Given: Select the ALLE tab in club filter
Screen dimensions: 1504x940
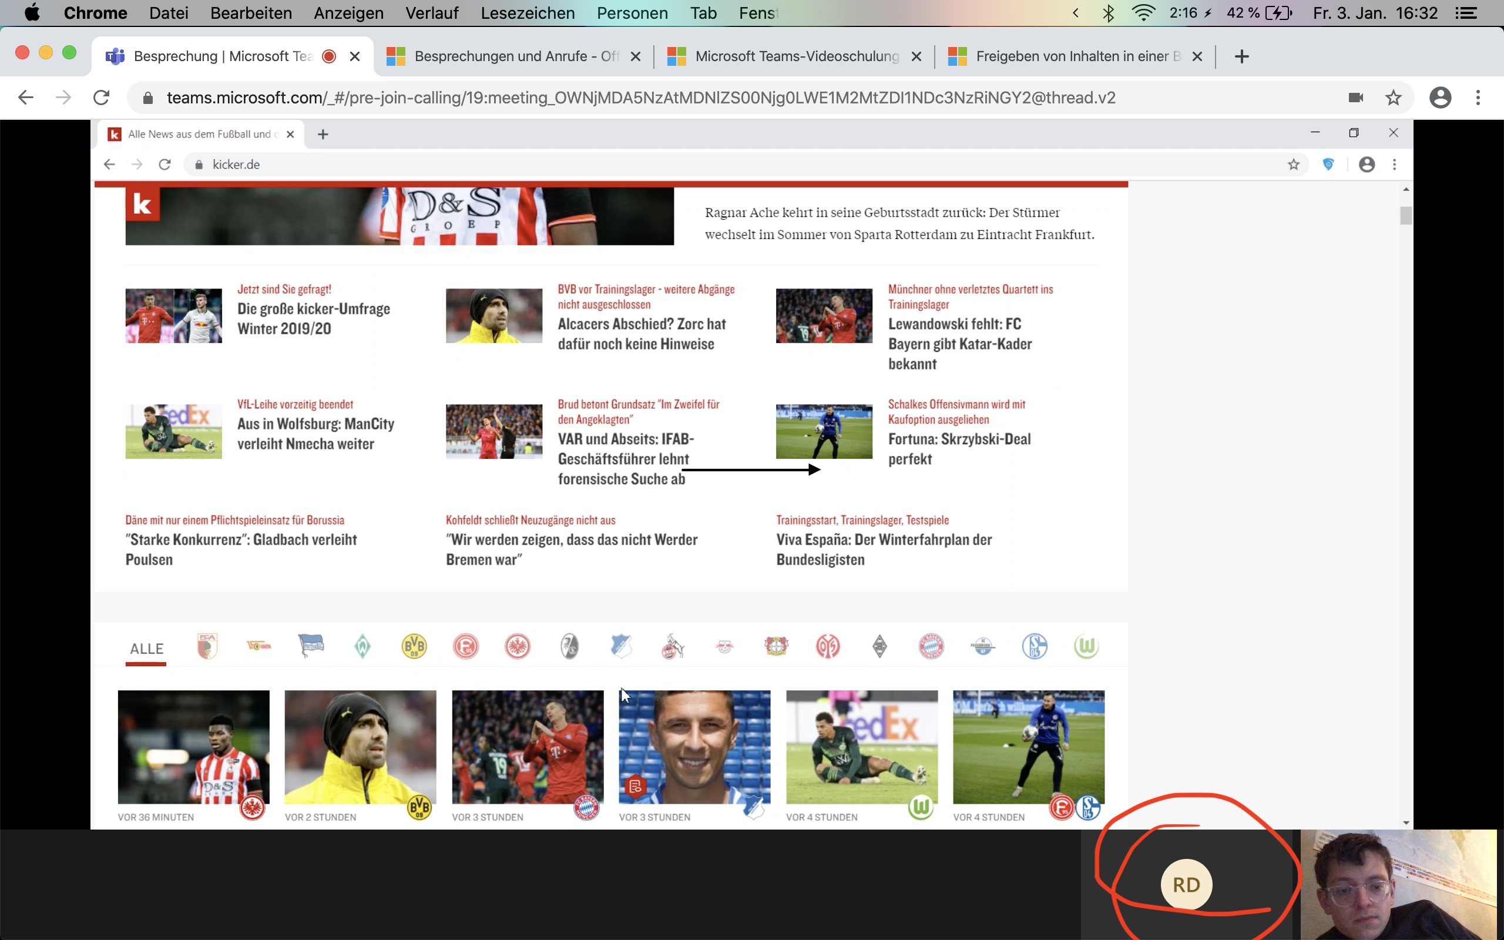Looking at the screenshot, I should [146, 649].
